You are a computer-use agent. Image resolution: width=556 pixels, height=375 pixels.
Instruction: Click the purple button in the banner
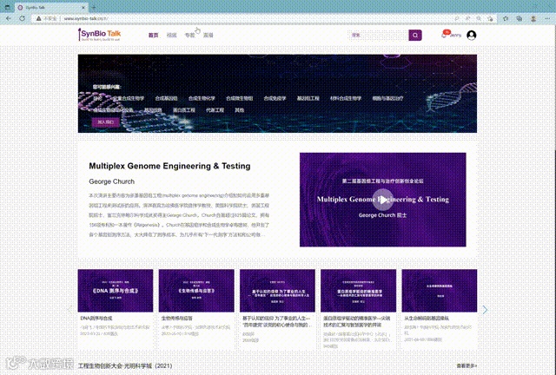(106, 122)
